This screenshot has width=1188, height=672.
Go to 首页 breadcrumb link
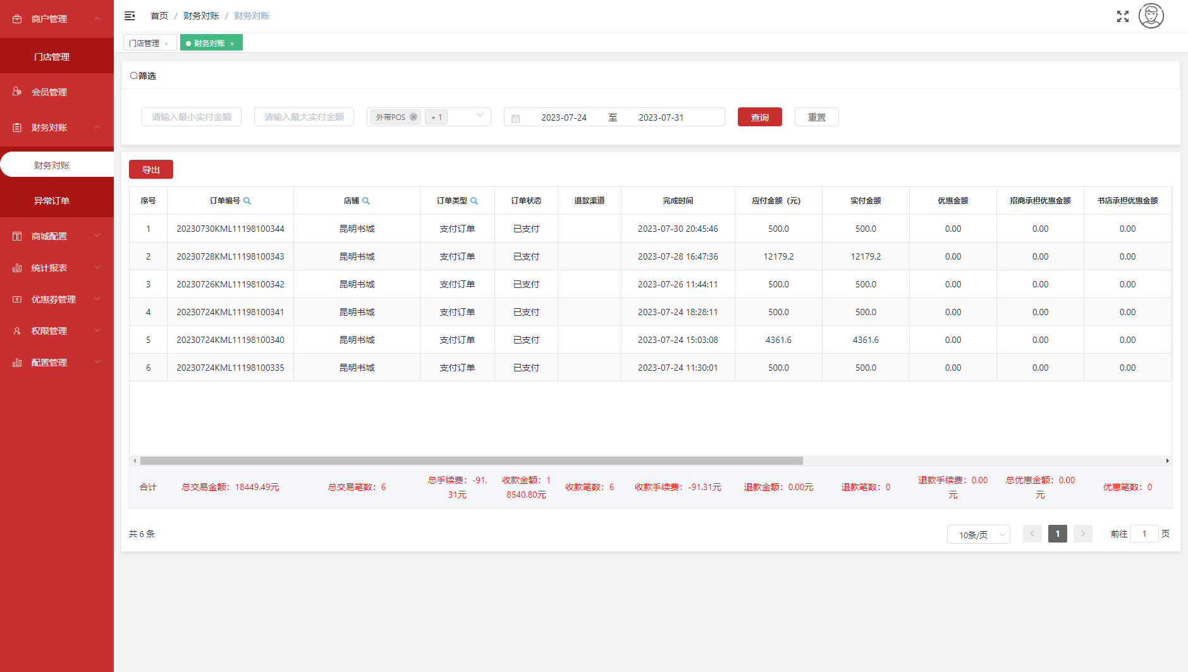(159, 16)
